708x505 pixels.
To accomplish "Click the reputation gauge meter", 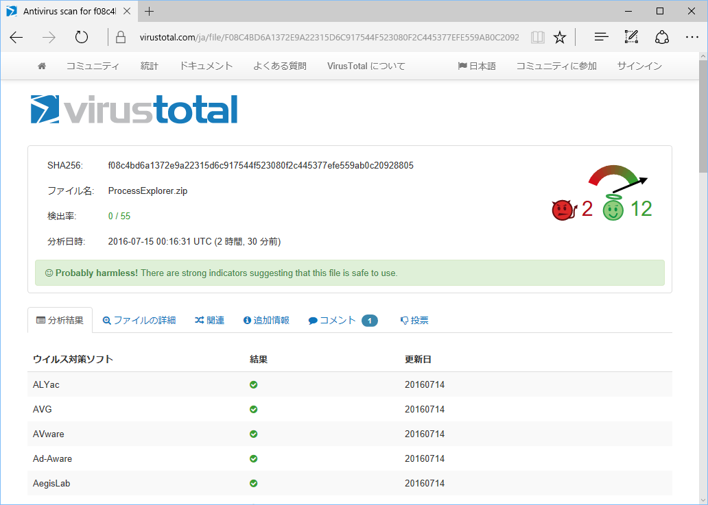I will point(617,178).
